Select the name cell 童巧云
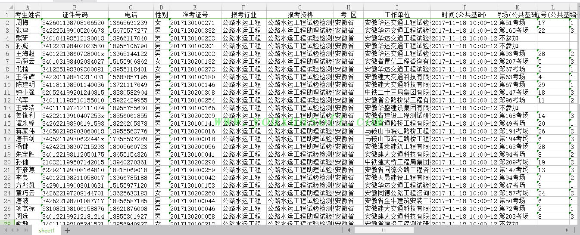 point(28,193)
